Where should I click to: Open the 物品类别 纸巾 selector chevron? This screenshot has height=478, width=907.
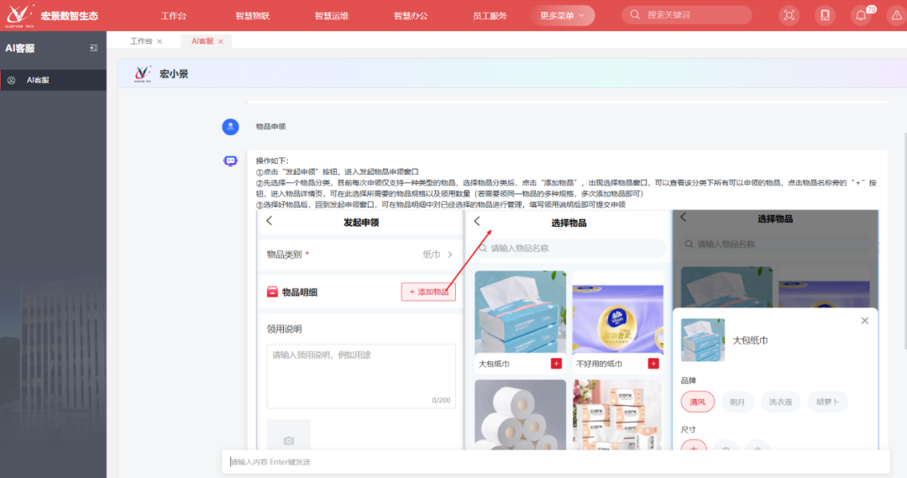450,255
